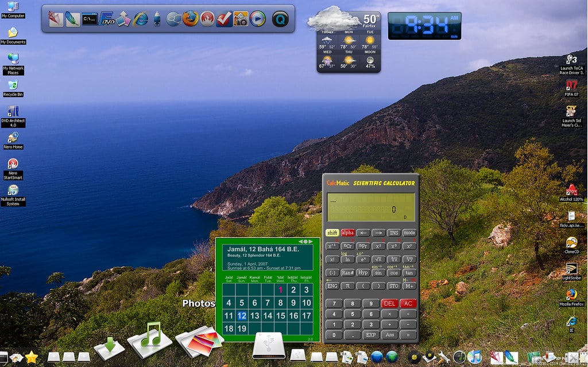Screen dimensions: 588x367
Task: Open the Downloads folder with green arrow
Action: [x=109, y=346]
